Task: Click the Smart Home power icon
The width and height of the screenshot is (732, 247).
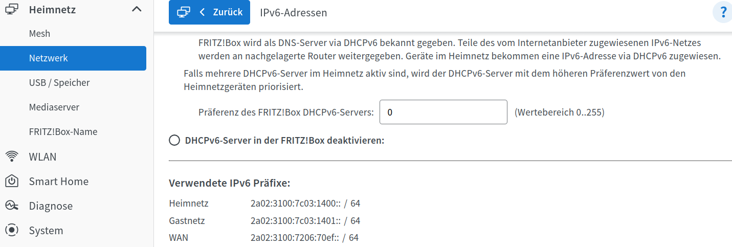Action: tap(11, 181)
